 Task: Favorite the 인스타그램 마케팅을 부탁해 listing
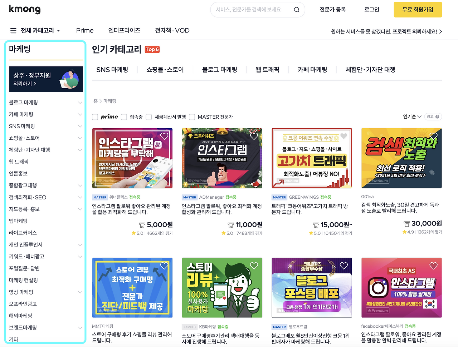click(x=164, y=136)
